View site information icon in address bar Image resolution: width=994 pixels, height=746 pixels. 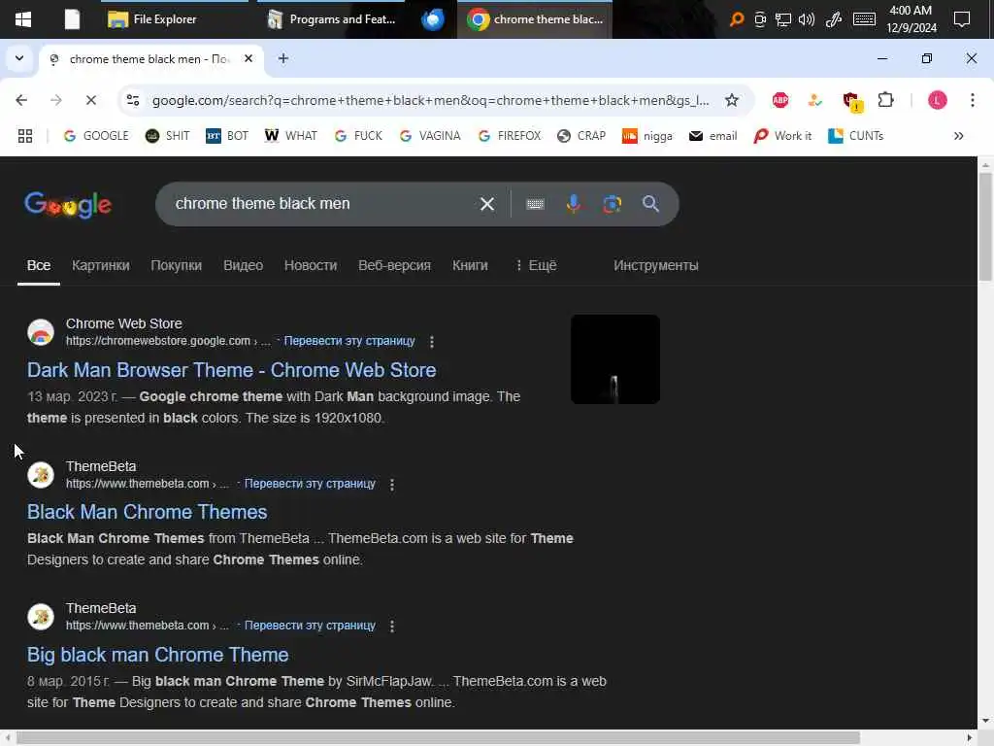pyautogui.click(x=133, y=100)
